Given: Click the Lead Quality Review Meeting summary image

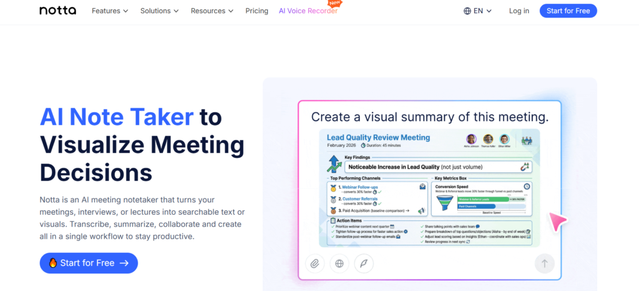Looking at the screenshot, I should click(429, 188).
